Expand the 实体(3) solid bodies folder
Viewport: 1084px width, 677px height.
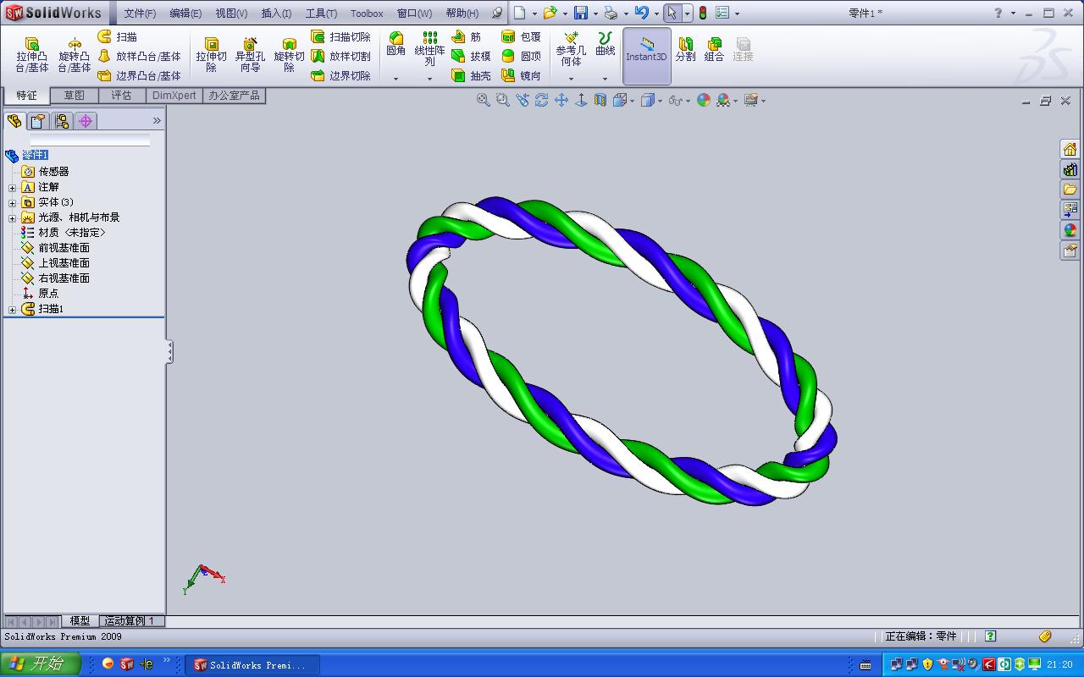12,202
